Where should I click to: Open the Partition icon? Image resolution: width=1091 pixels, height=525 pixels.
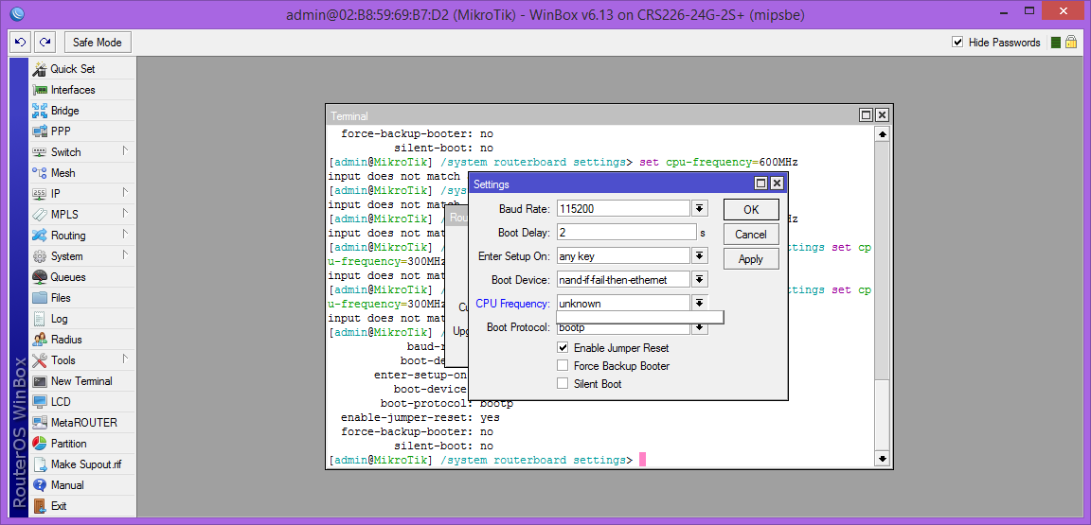(40, 444)
